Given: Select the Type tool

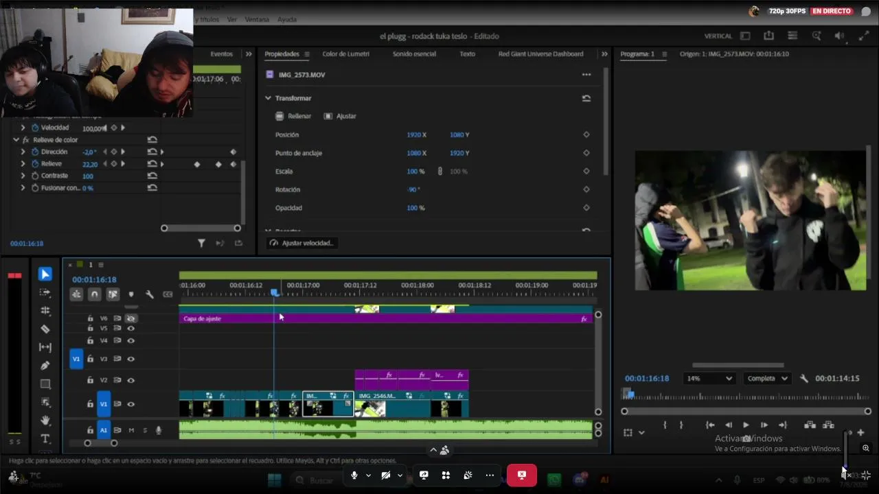Looking at the screenshot, I should point(45,438).
